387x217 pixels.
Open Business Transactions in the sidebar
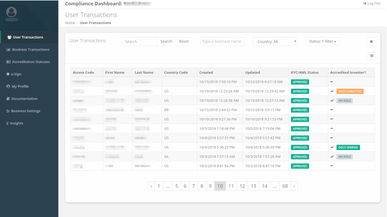point(28,50)
